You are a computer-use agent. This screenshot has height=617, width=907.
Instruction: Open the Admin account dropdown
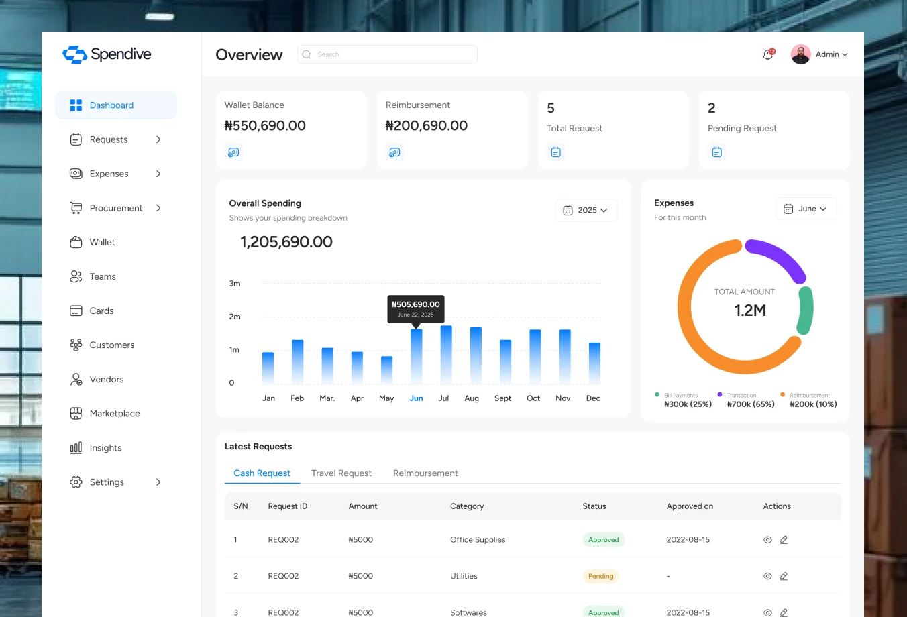[831, 54]
